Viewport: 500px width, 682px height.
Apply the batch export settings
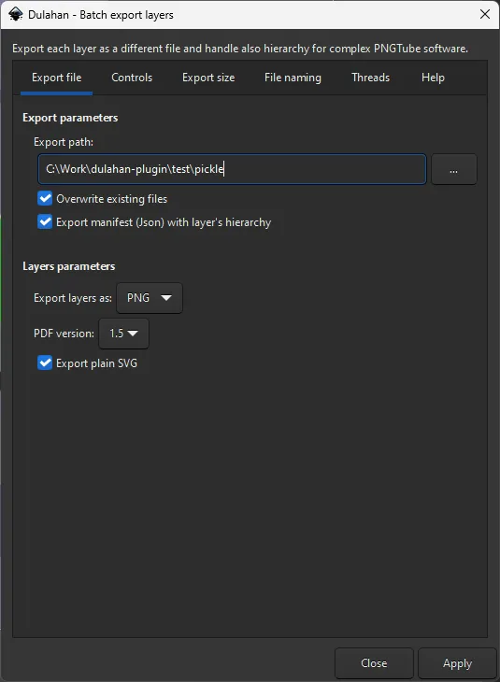(x=457, y=663)
